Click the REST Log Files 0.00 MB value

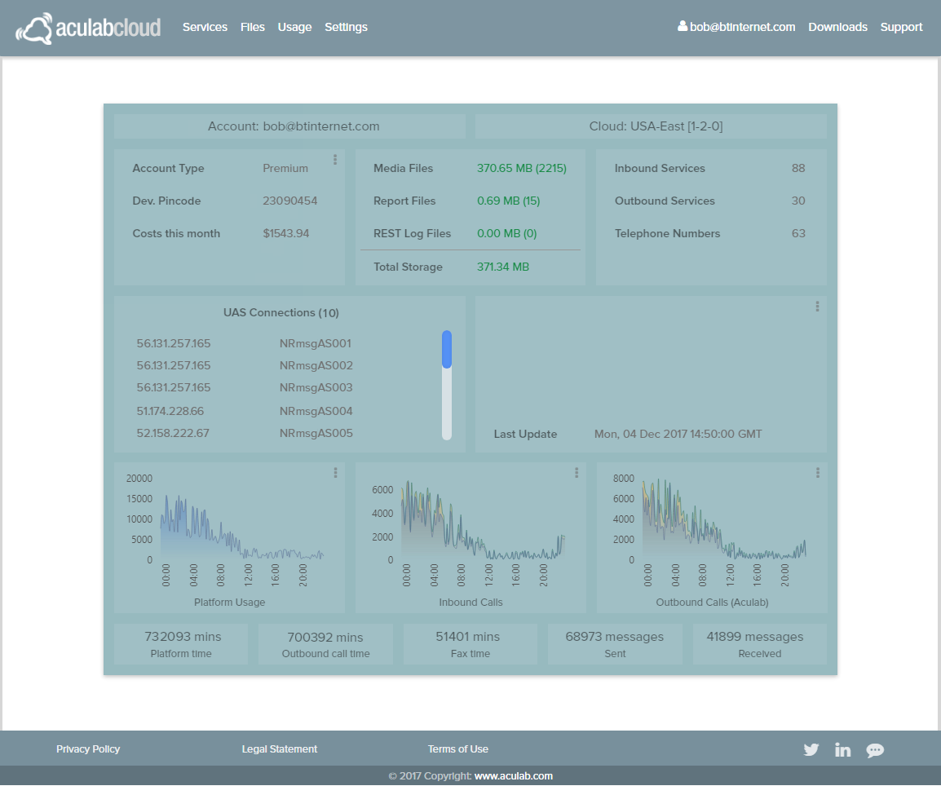coord(506,233)
